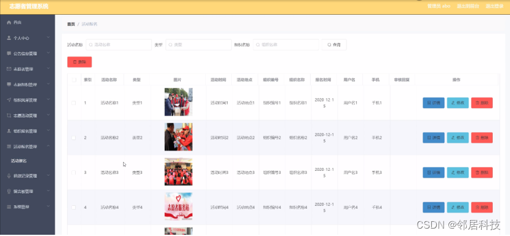
Task: Click the trash icon in row 3's 删除 button
Action: [x=477, y=173]
